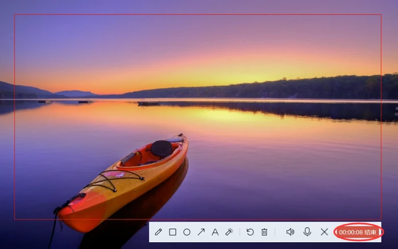Click the red frame's bottom-left corner
The height and width of the screenshot is (249, 398).
(14, 219)
